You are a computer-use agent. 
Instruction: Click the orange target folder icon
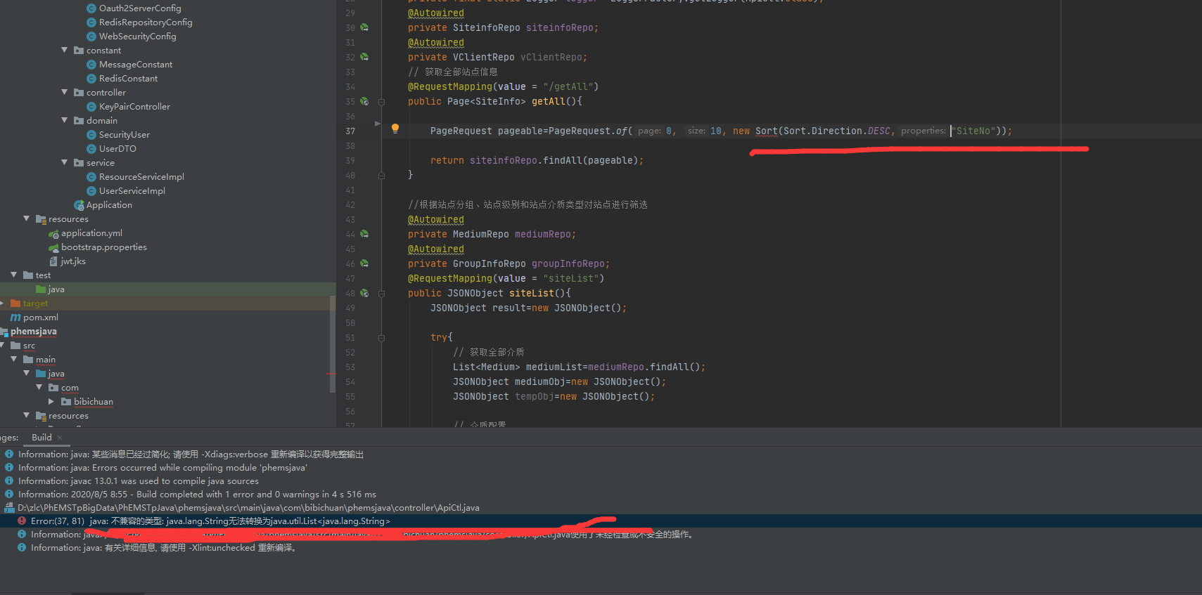point(15,303)
